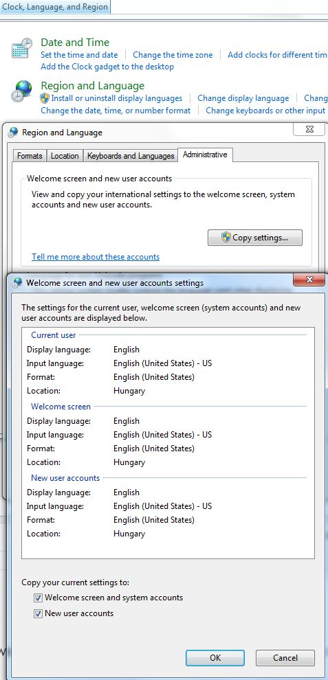Switch to the Location tab

point(65,156)
